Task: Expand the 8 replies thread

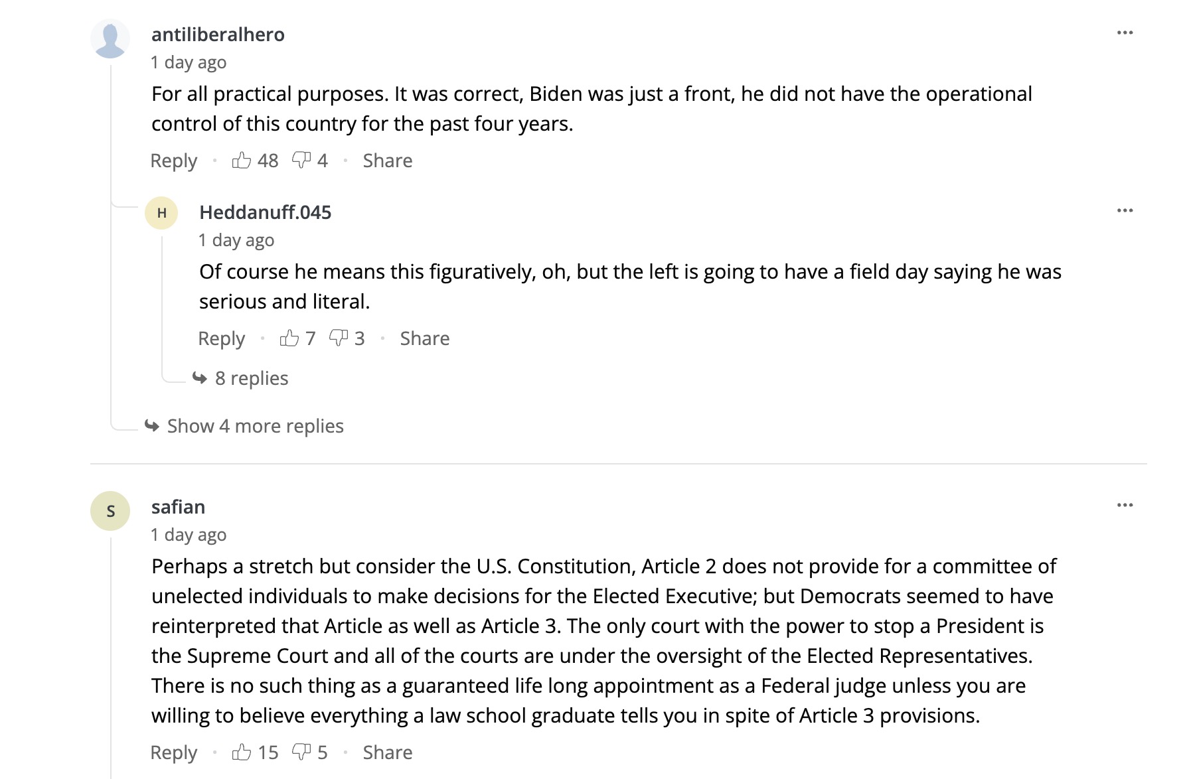Action: pos(251,378)
